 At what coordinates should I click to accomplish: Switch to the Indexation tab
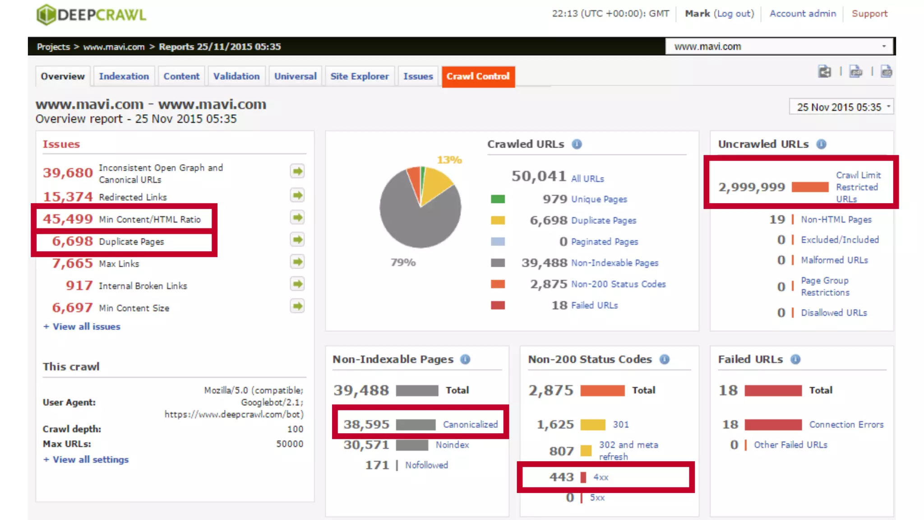(x=124, y=76)
